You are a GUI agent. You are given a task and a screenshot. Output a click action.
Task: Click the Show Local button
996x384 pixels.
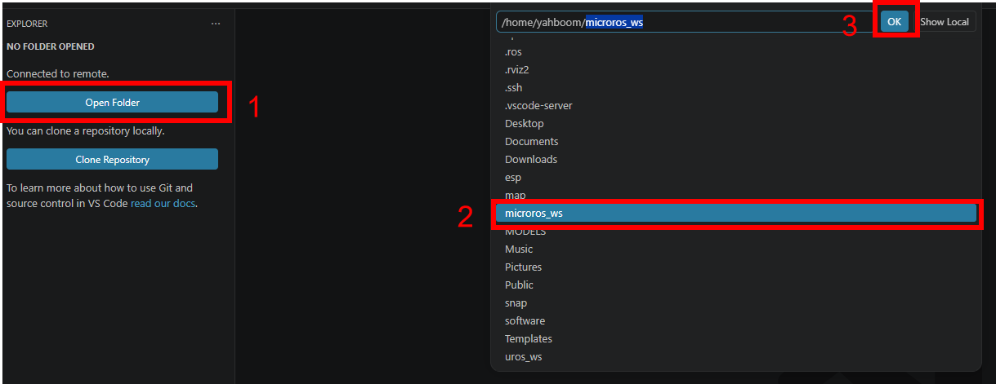point(945,22)
